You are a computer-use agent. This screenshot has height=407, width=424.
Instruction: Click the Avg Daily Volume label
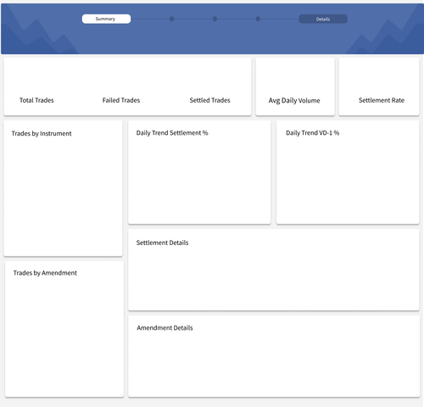(294, 101)
